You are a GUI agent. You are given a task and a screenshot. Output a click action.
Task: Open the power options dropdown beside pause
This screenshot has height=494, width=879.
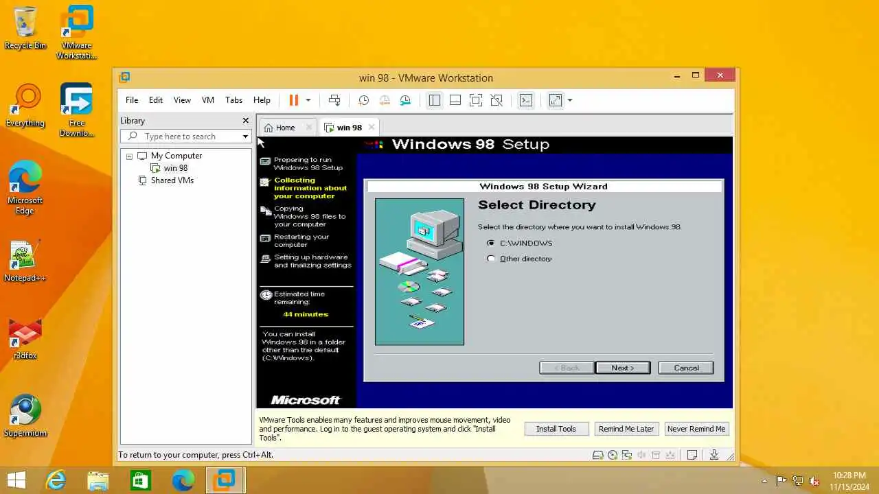[x=308, y=100]
